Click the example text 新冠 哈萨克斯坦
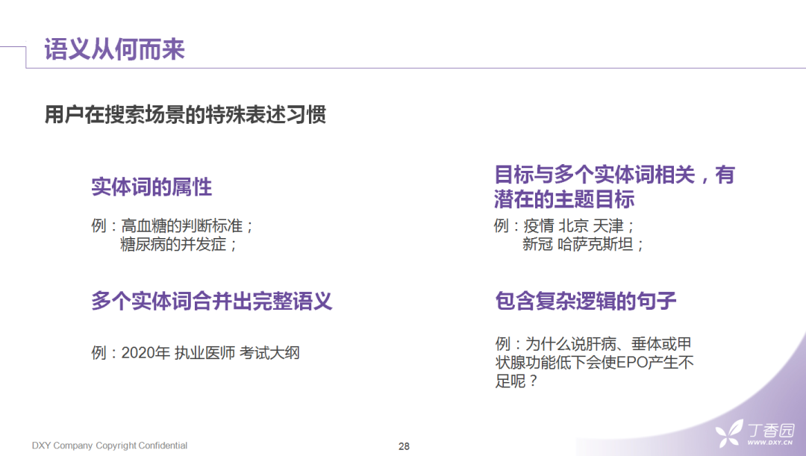The height and width of the screenshot is (456, 806). [578, 244]
